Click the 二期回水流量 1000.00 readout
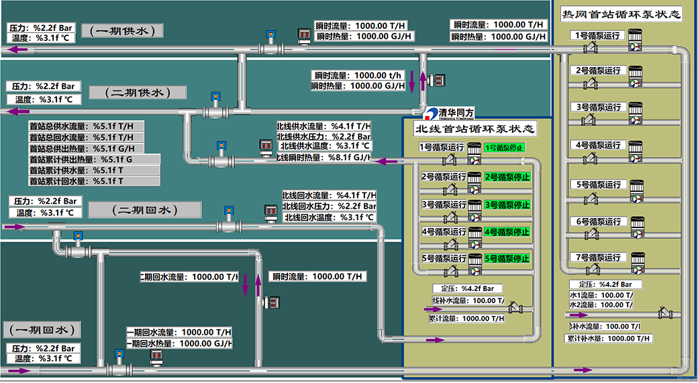Viewport: 698px width, 383px height. click(189, 276)
